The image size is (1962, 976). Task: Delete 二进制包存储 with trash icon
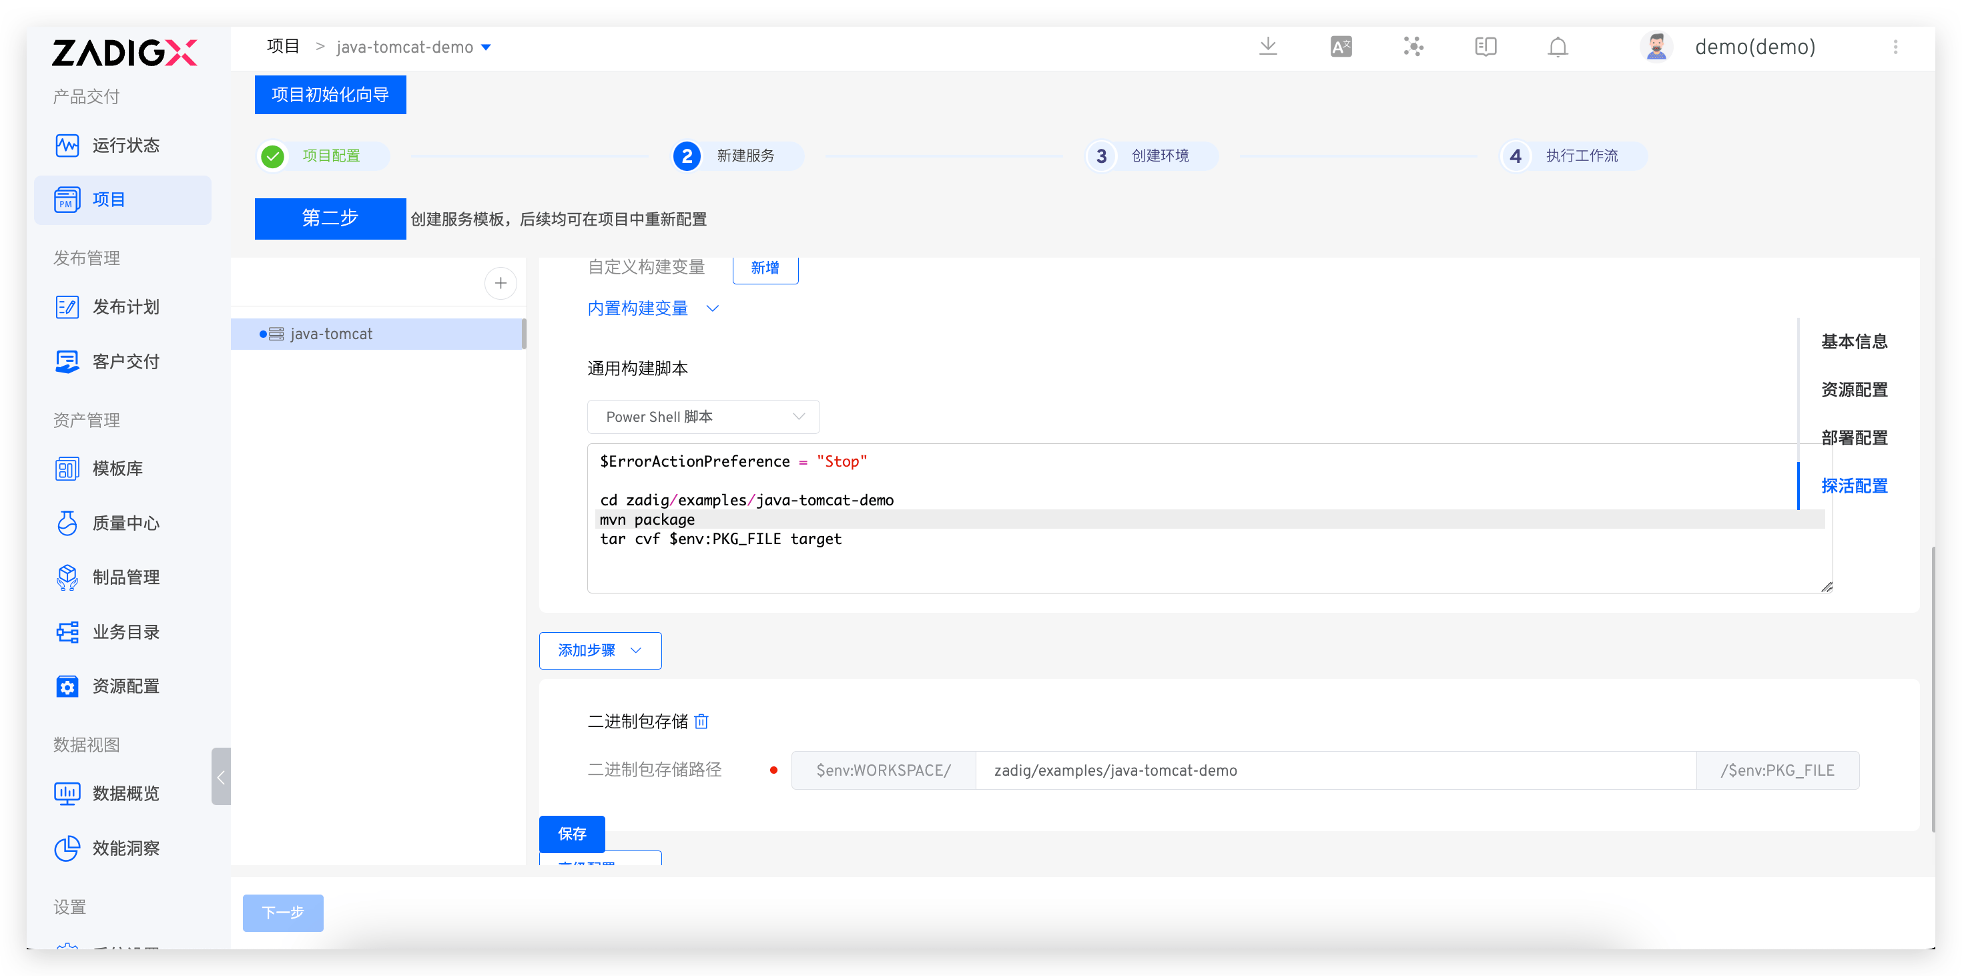click(701, 721)
